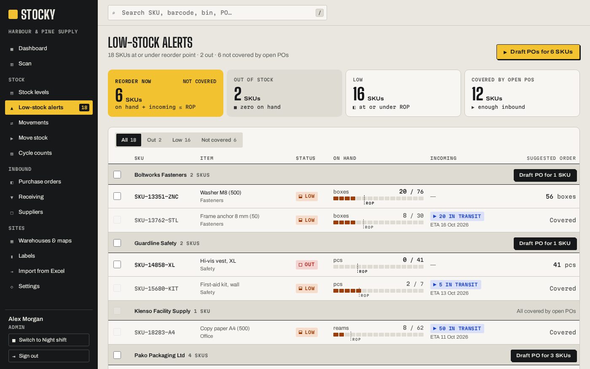Open Purchase orders in the sidebar
This screenshot has height=369, width=590.
(x=49, y=182)
